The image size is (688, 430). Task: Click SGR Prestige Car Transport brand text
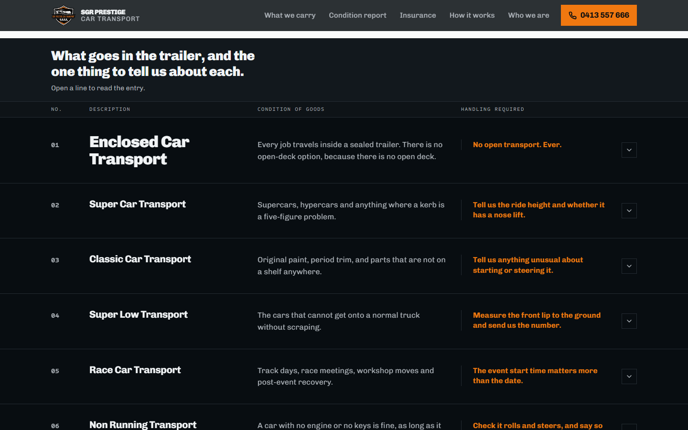(x=110, y=15)
